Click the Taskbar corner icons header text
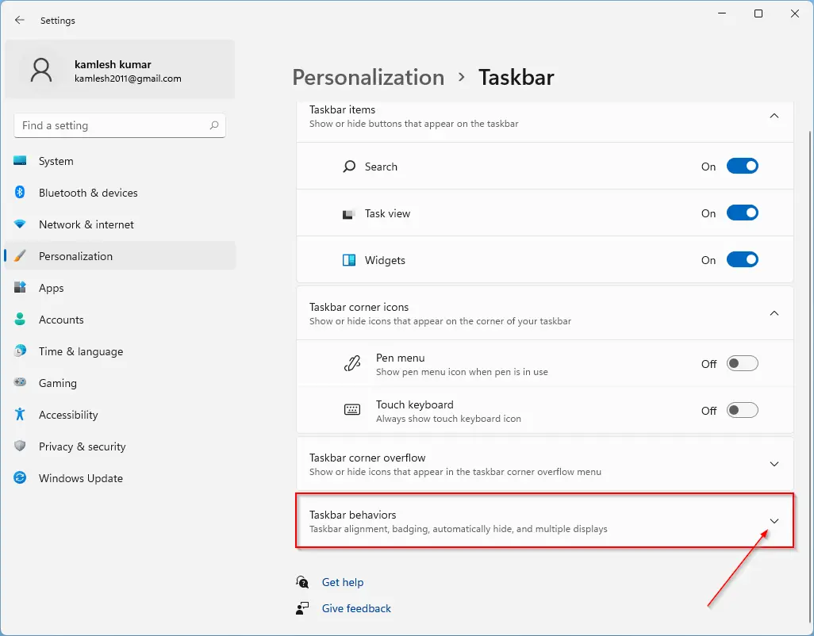 (x=359, y=307)
